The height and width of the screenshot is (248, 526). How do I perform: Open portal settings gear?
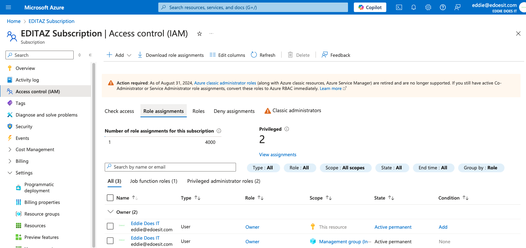pyautogui.click(x=428, y=7)
